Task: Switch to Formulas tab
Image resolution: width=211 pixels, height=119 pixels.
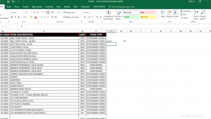Action: click(49, 7)
